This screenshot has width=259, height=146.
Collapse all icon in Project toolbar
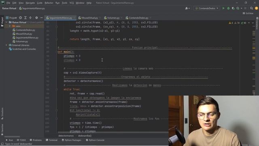coord(30,18)
